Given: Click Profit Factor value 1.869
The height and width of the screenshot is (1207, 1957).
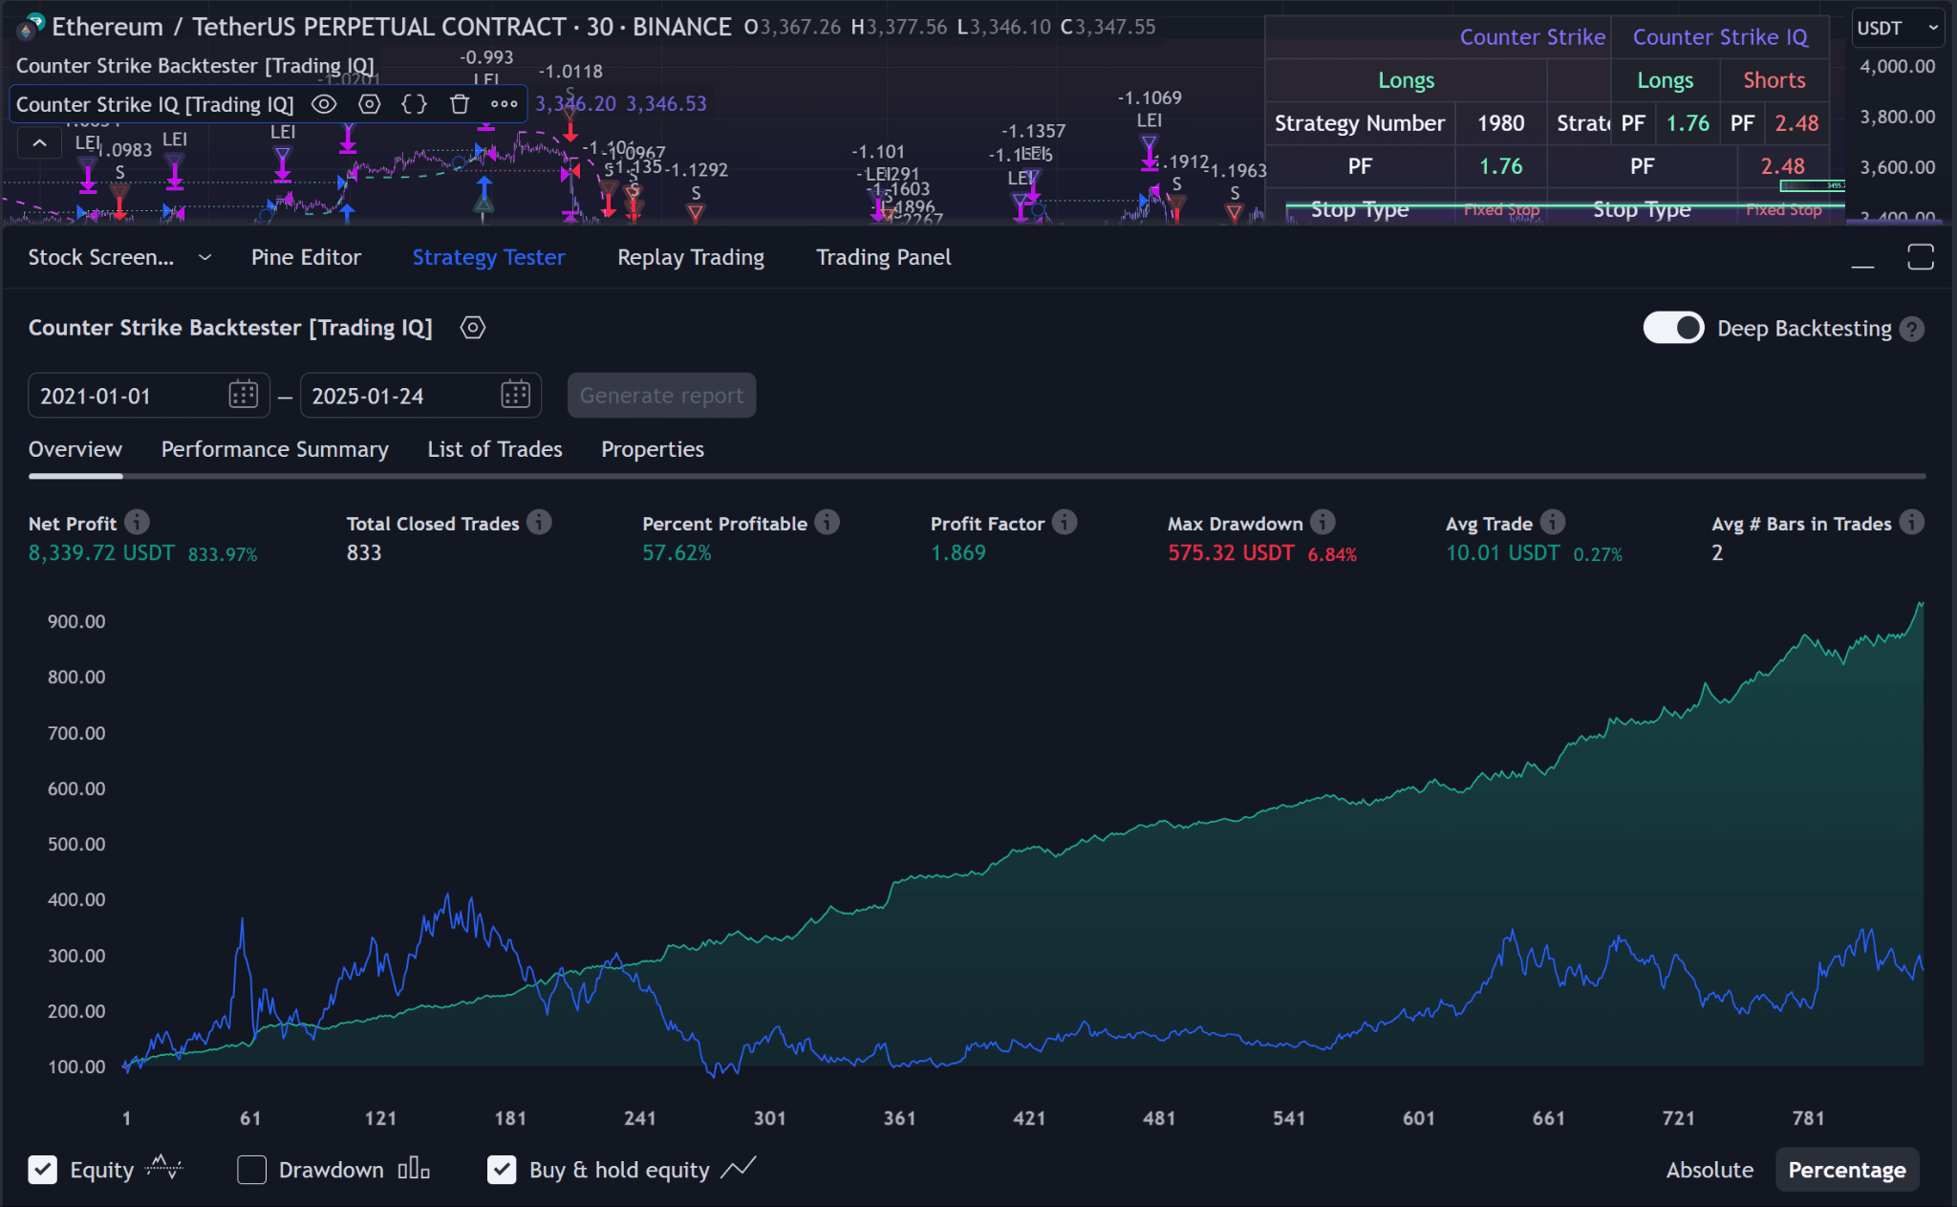Looking at the screenshot, I should coord(958,553).
